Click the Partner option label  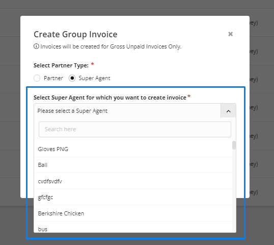click(53, 78)
